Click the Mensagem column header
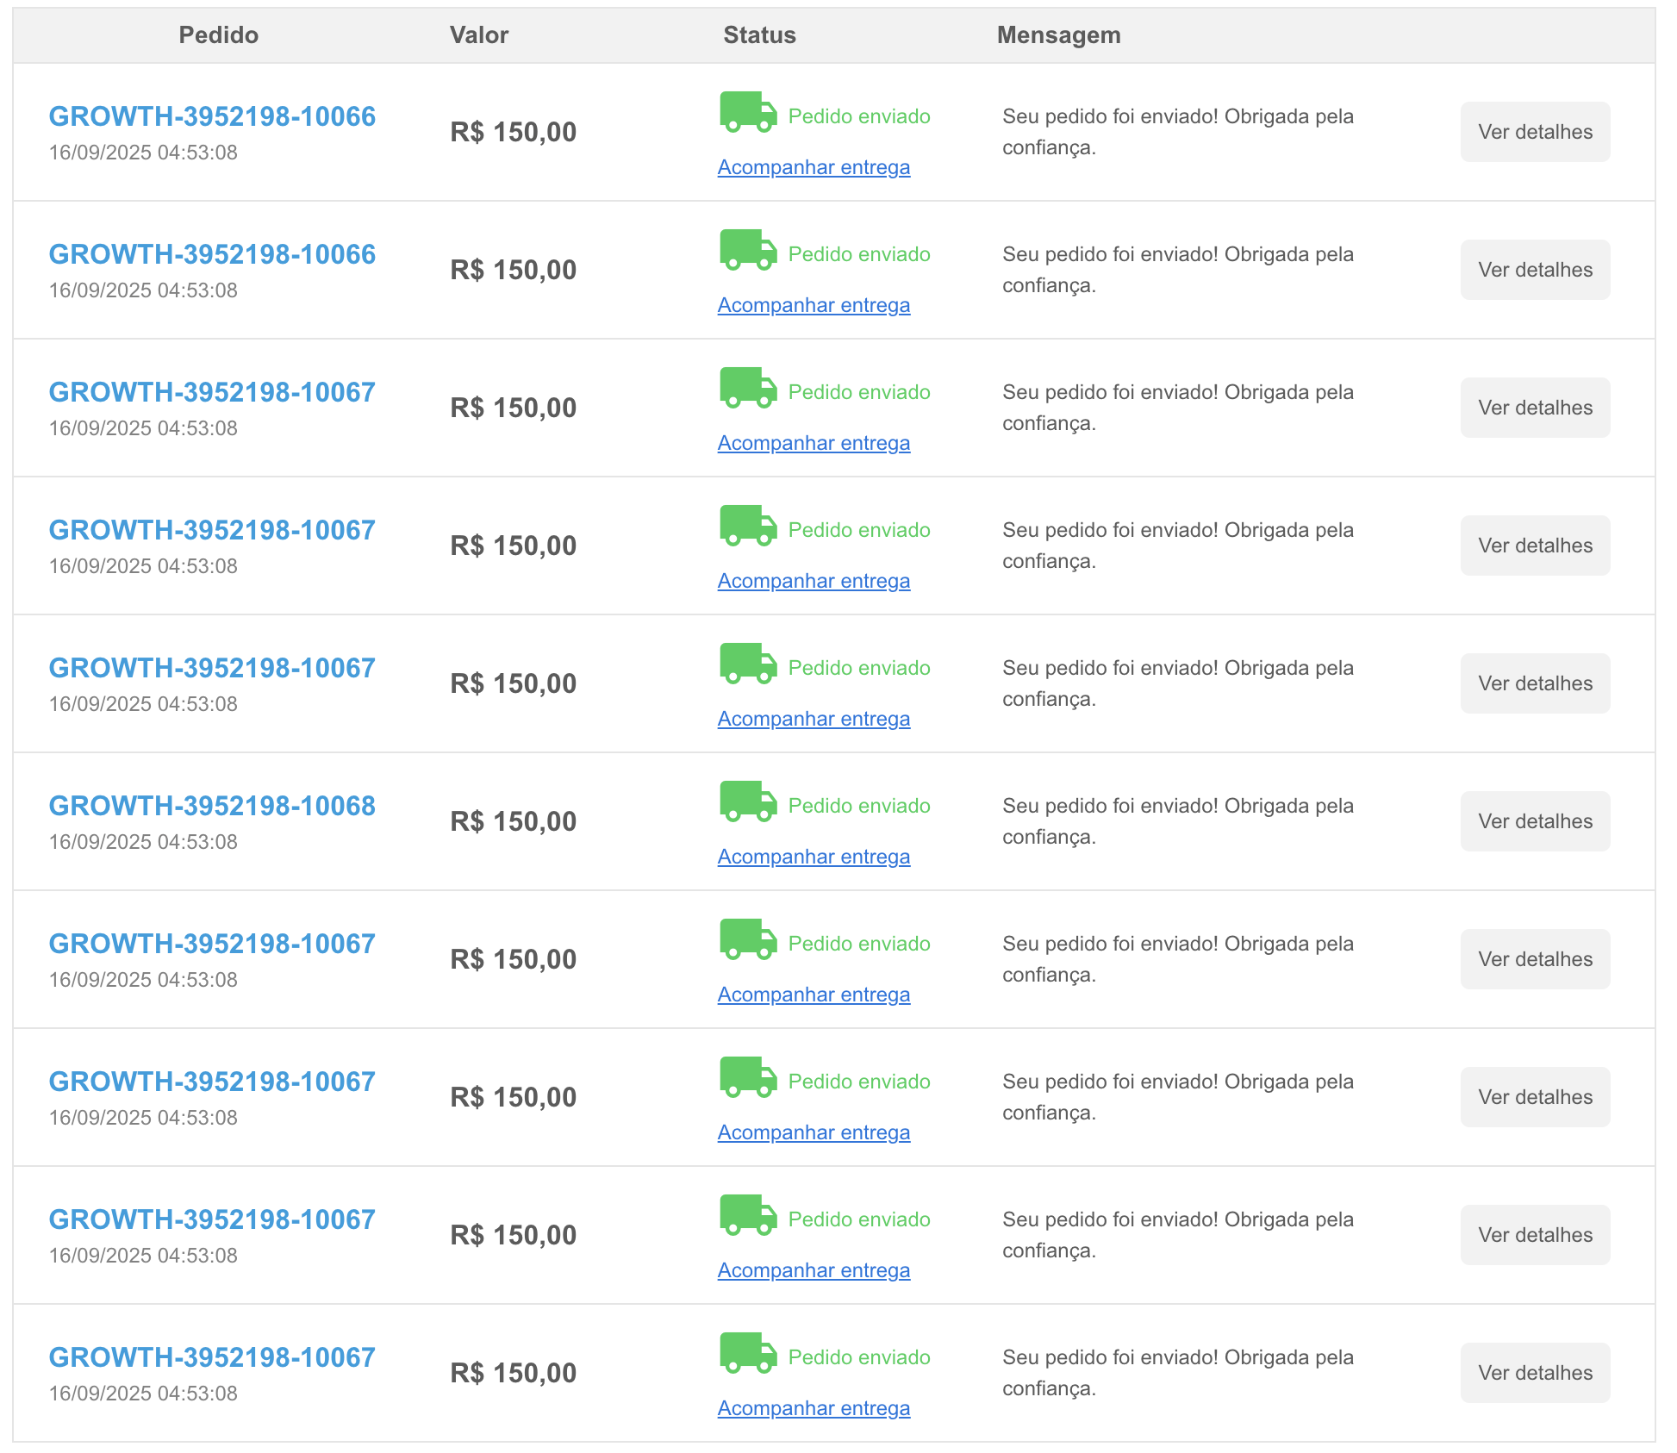The image size is (1677, 1453). [1058, 35]
